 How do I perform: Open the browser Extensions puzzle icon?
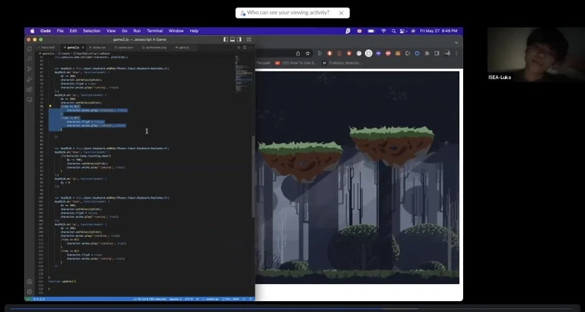(427, 53)
